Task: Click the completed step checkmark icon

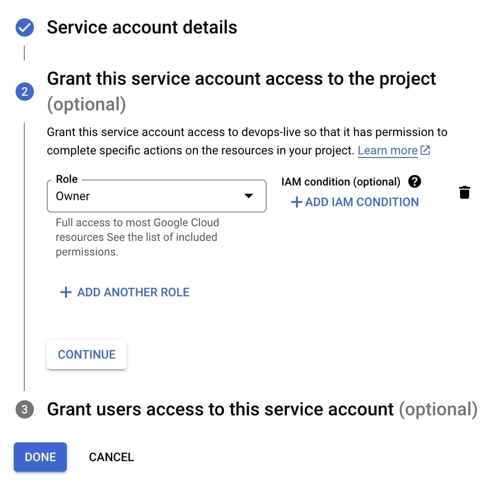Action: pos(24,27)
